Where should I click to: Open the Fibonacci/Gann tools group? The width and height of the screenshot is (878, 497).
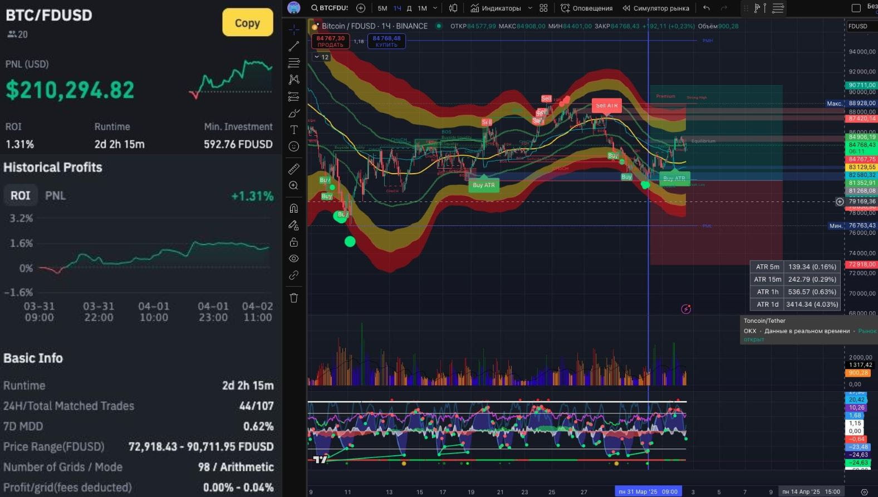pos(294,62)
